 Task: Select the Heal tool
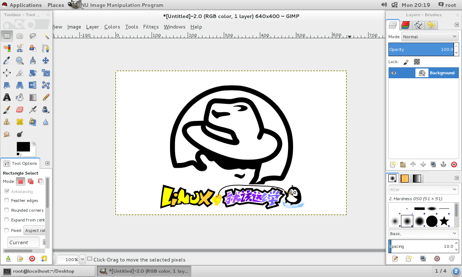tap(20, 122)
